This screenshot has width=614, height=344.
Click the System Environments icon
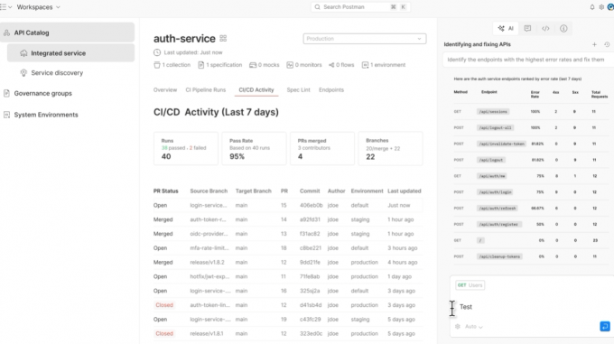pos(6,115)
